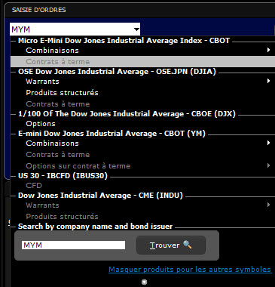Open the MYM symbol dropdown arrow
Image resolution: width=275 pixels, height=287 pixels.
[136, 29]
